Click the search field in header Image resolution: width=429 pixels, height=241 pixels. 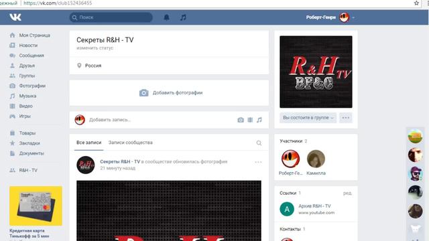click(111, 17)
